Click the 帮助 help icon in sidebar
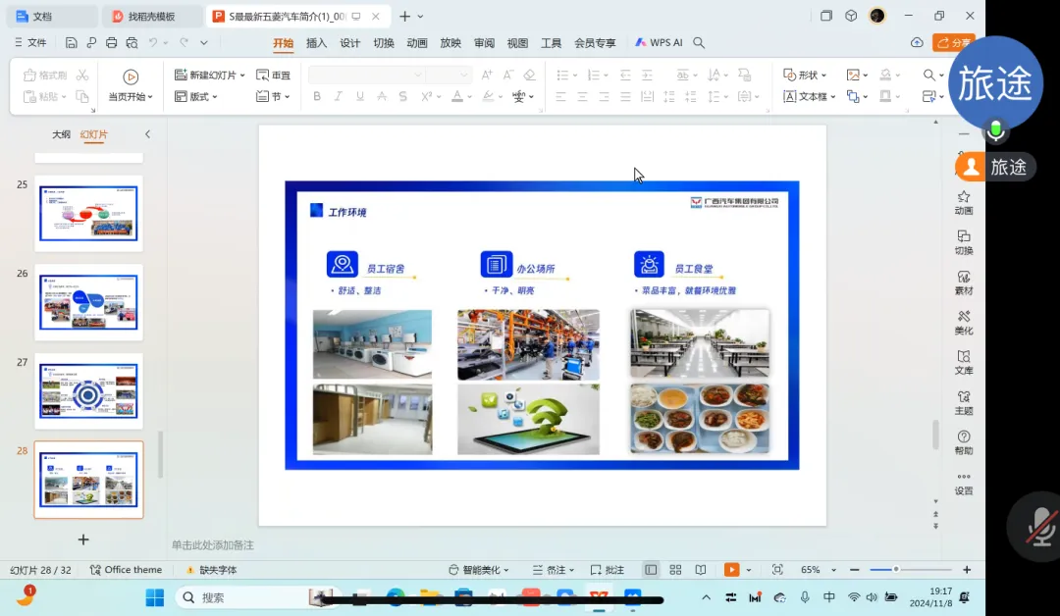1060x616 pixels. (964, 442)
